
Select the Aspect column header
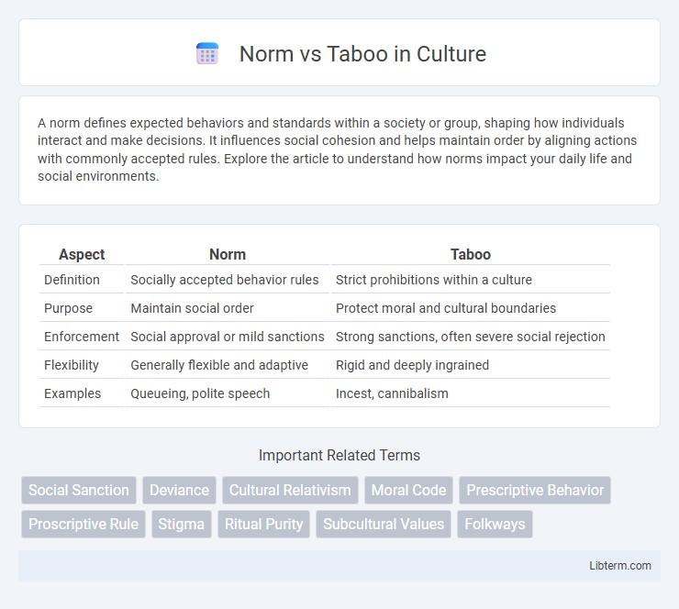tap(82, 254)
